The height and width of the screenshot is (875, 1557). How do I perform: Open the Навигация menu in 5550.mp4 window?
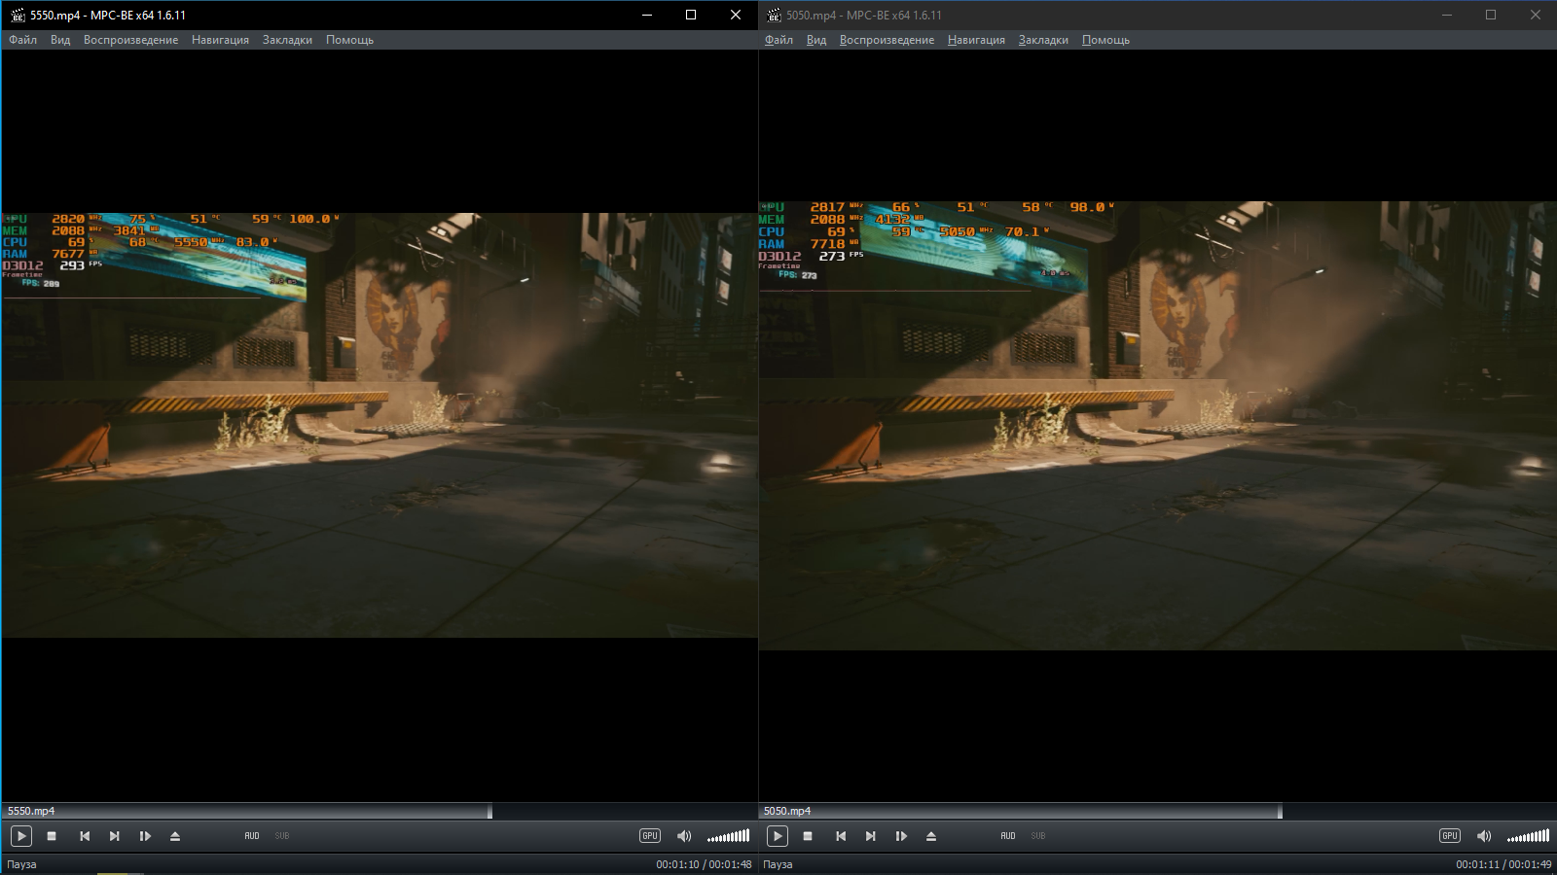pos(220,40)
